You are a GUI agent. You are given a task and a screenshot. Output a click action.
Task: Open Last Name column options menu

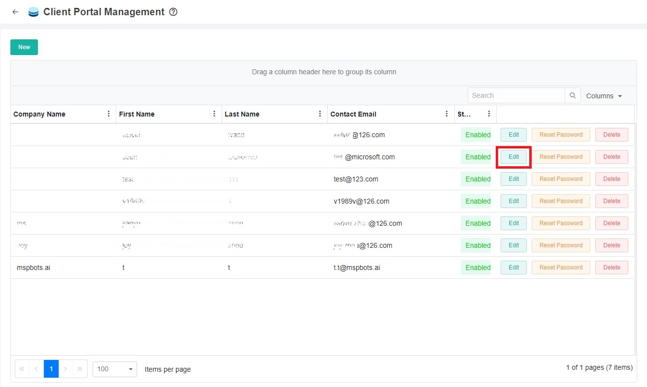coord(320,114)
